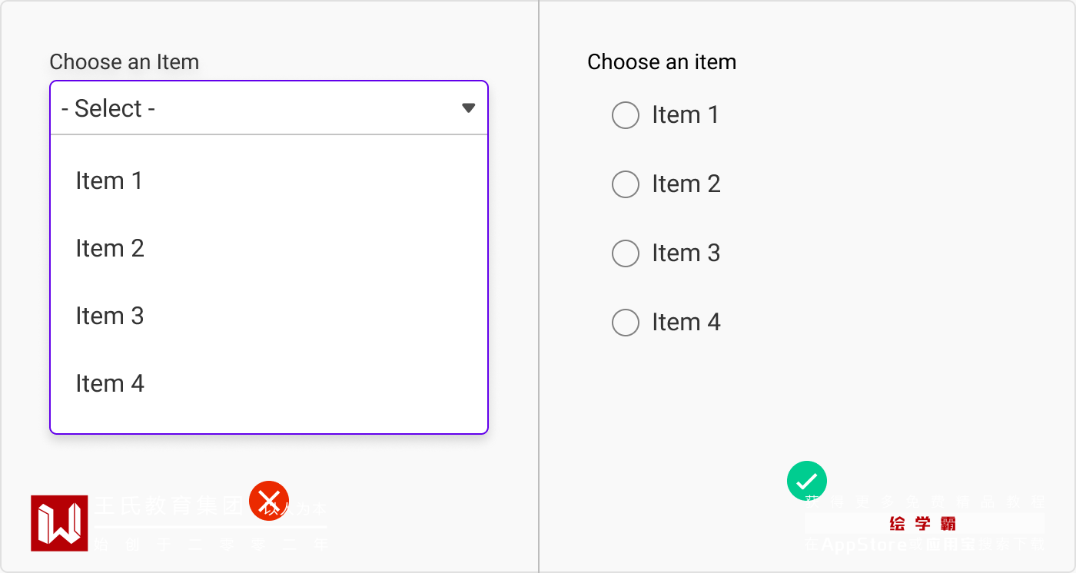Click the green checkmark icon

[x=807, y=482]
